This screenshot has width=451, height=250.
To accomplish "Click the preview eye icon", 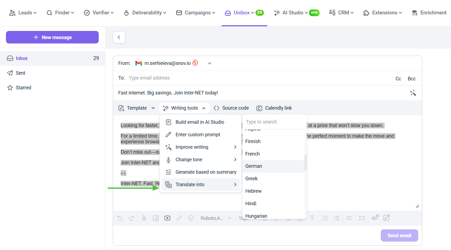I will [375, 218].
